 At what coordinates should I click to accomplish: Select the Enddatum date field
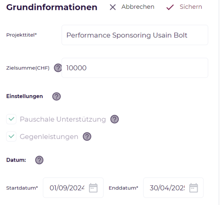[x=174, y=188]
